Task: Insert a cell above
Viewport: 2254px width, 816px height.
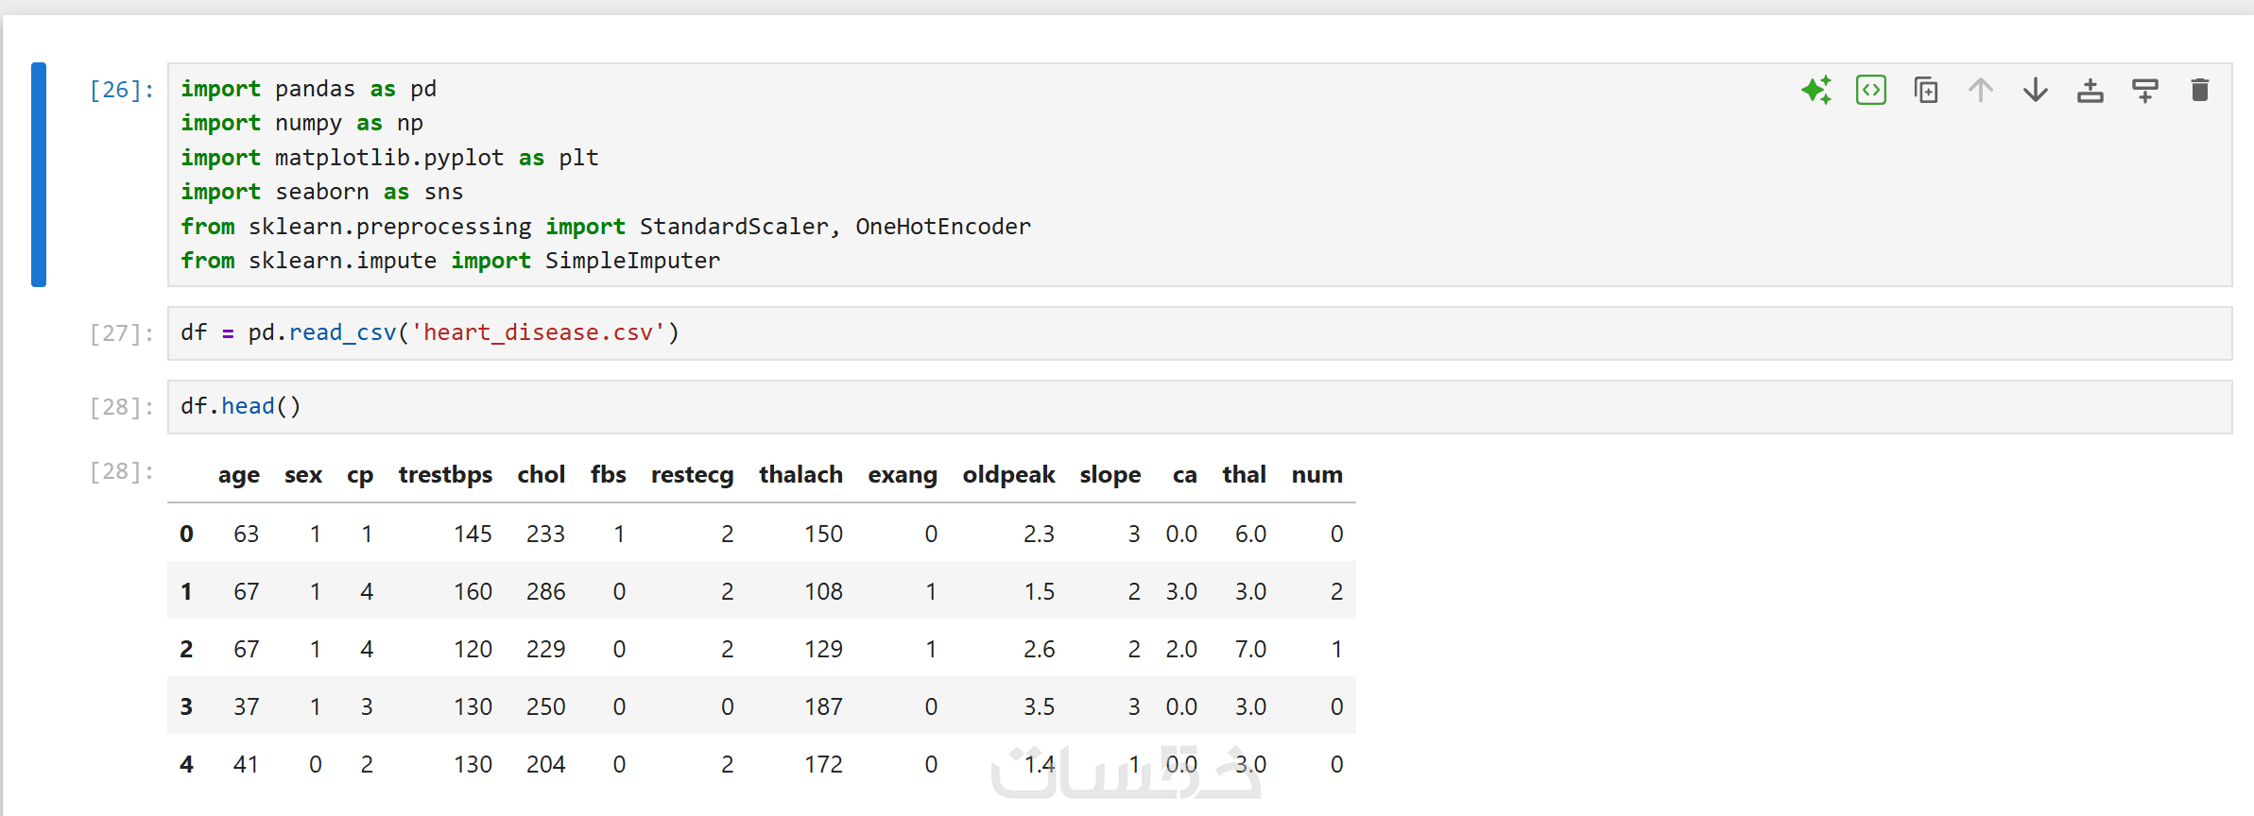Action: (x=2090, y=91)
